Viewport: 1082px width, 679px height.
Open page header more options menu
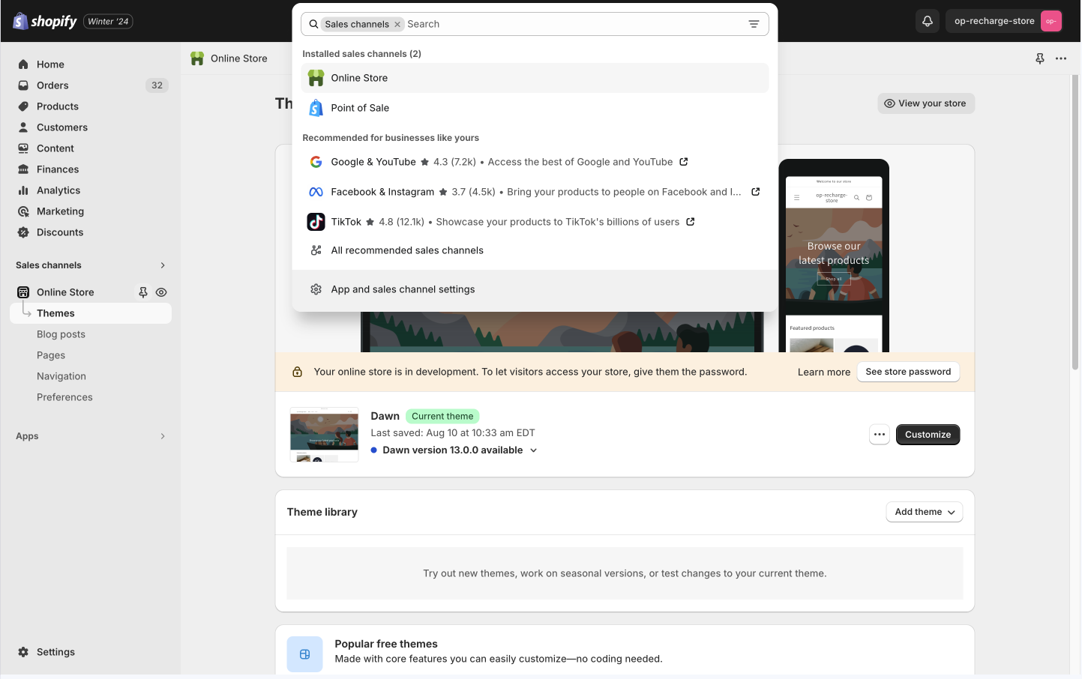click(x=1061, y=58)
